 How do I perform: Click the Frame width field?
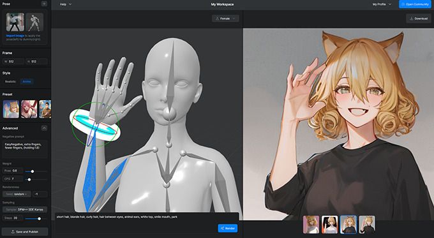(13, 61)
